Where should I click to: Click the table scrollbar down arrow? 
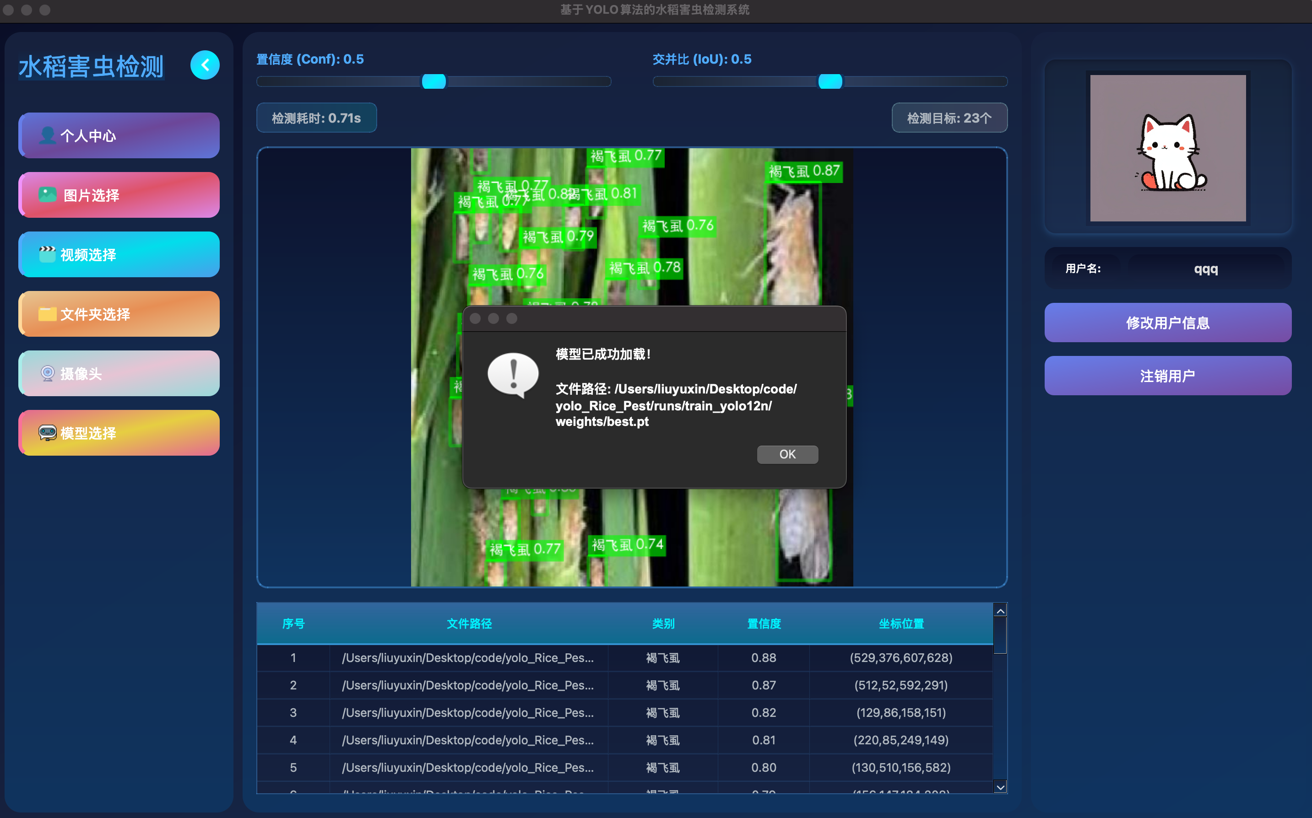pyautogui.click(x=1000, y=787)
